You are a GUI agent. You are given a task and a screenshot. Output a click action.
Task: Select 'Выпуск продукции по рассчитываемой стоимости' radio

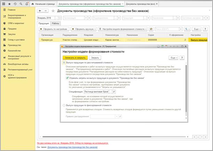[x=63, y=62]
